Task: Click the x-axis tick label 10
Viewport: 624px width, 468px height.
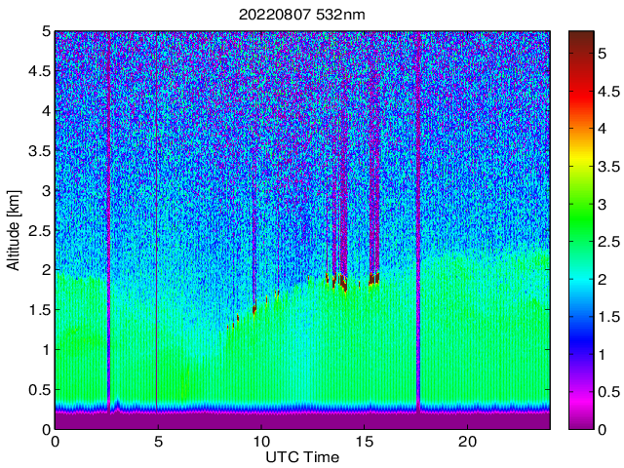Action: pyautogui.click(x=260, y=442)
